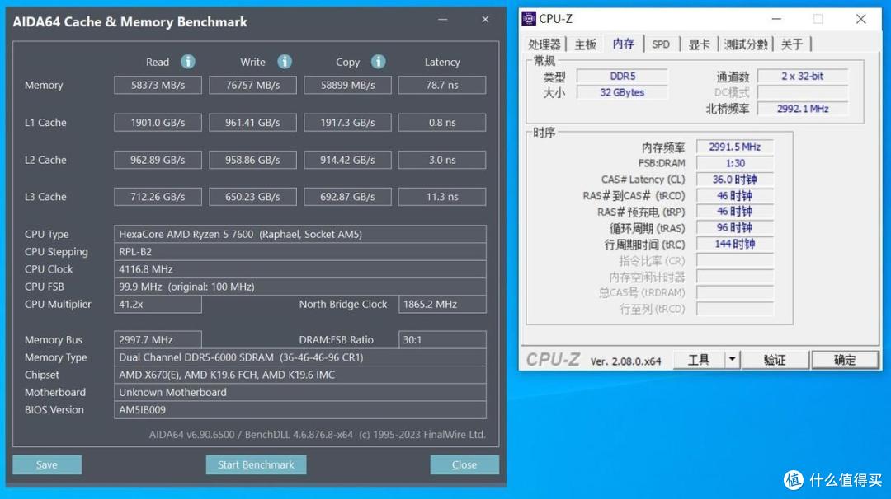Click CPU Stepping value RPL-B2

pyautogui.click(x=300, y=252)
